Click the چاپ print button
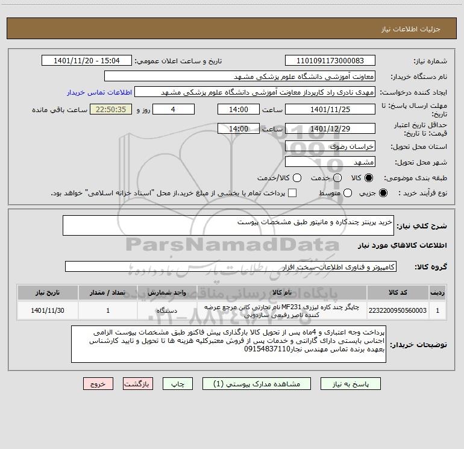 (x=178, y=384)
